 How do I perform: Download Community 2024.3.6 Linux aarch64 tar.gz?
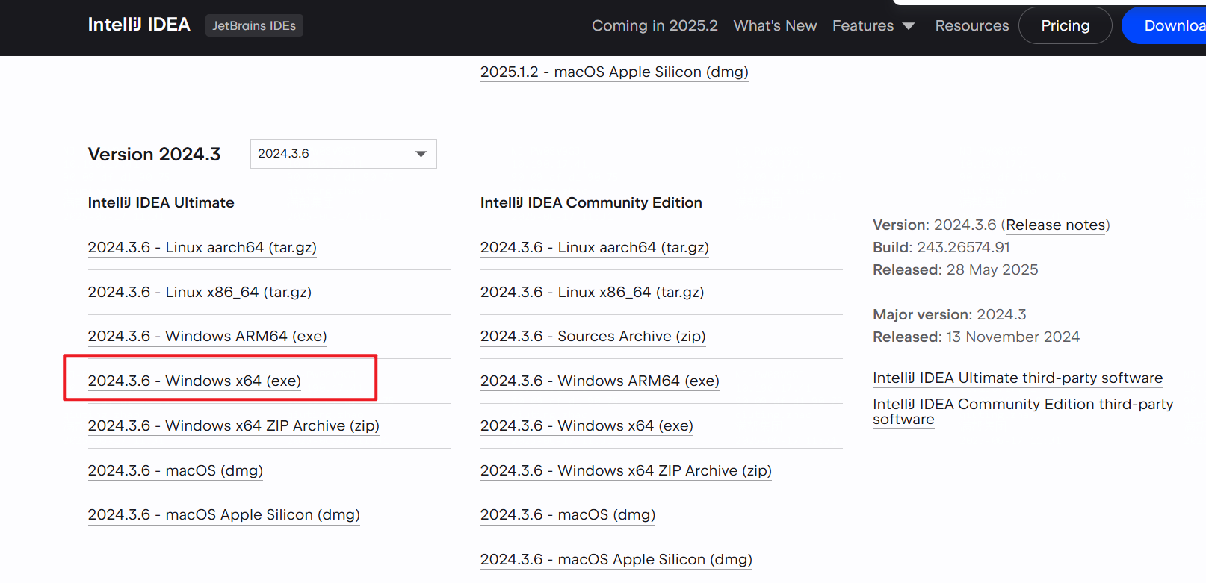595,247
